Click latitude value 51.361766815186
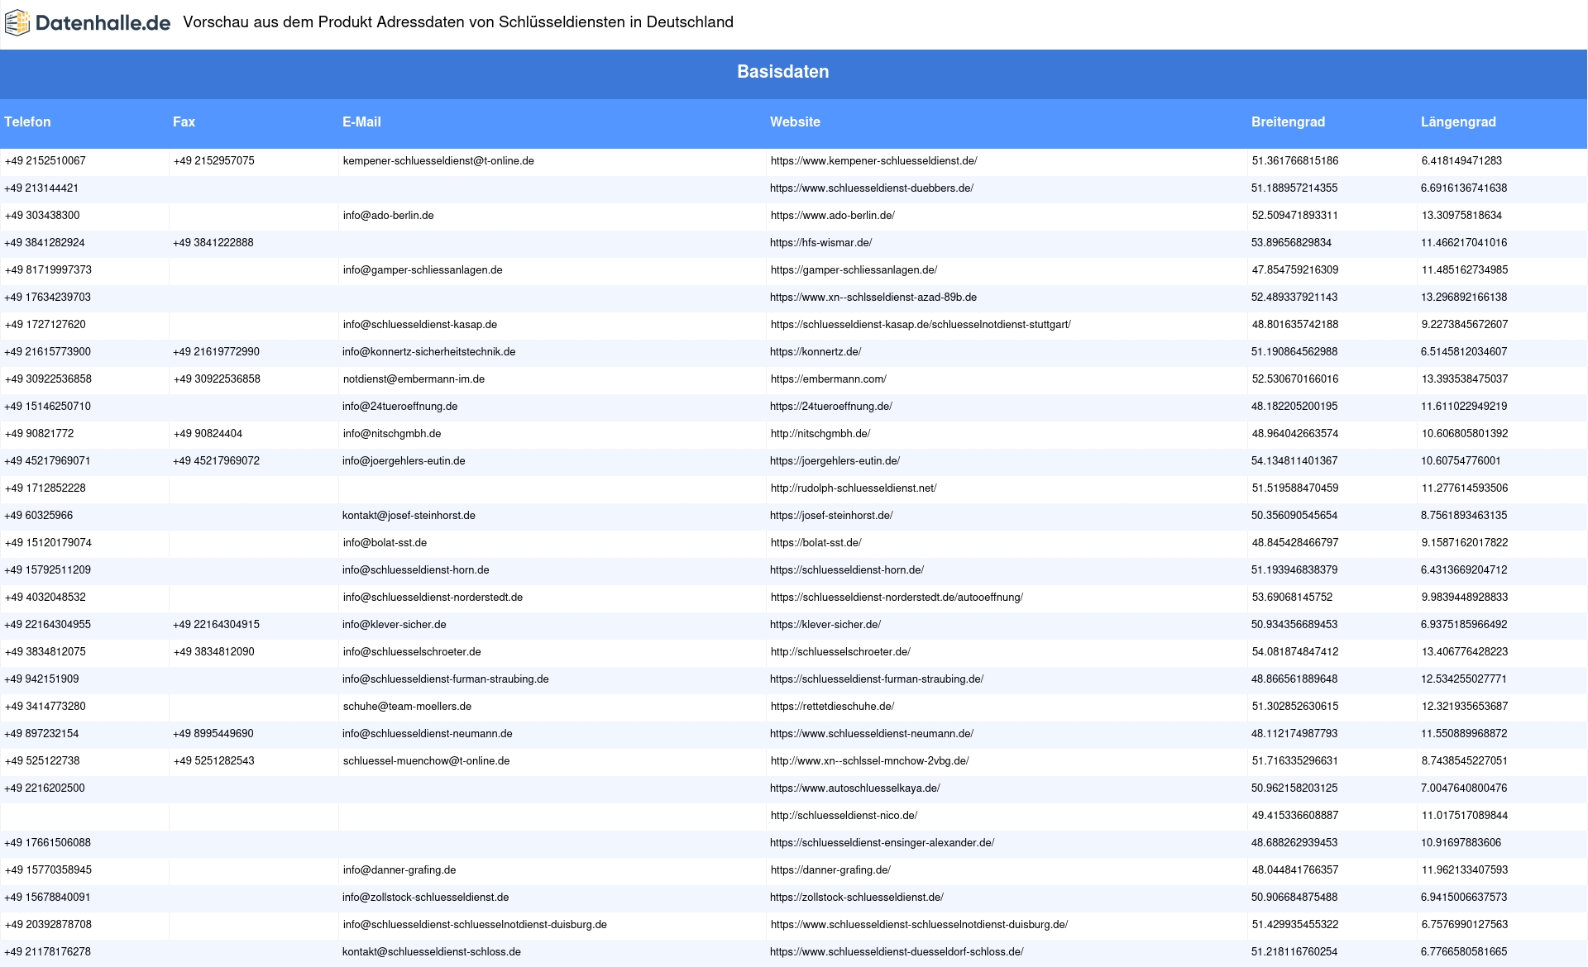This screenshot has height=967, width=1588. pos(1295,161)
